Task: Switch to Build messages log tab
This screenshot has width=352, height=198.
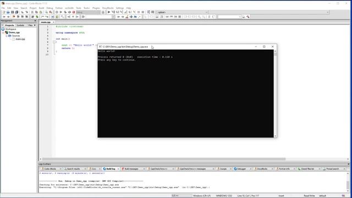Action: click(x=131, y=169)
